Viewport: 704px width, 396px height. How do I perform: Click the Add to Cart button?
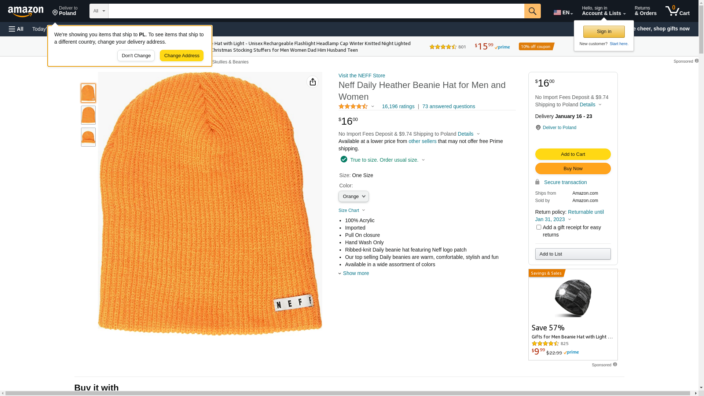pyautogui.click(x=573, y=154)
